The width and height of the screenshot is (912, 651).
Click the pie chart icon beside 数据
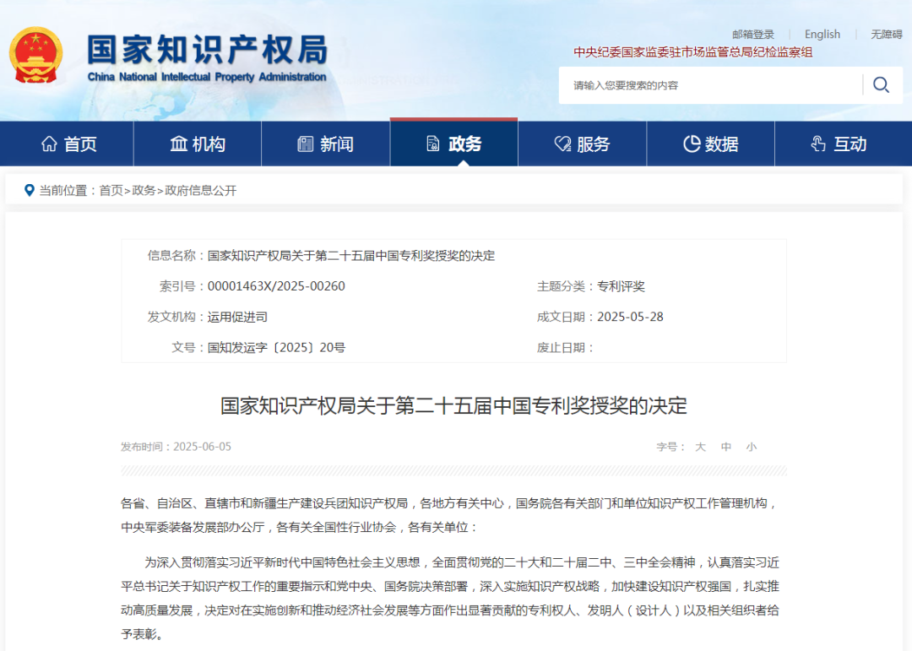[691, 144]
